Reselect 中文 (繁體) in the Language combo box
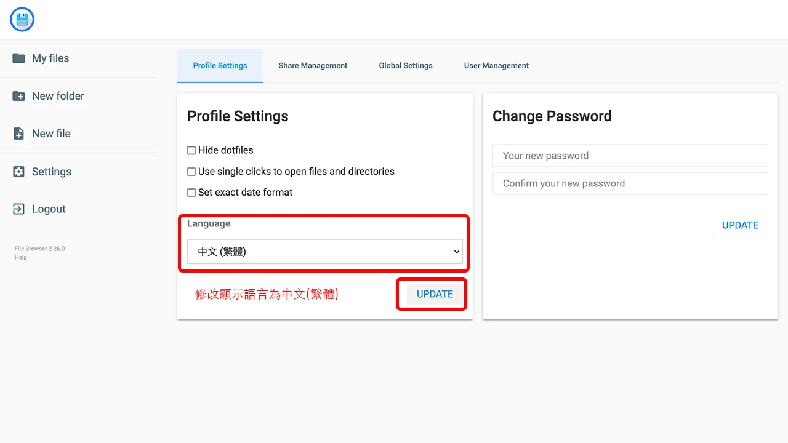 pos(324,252)
